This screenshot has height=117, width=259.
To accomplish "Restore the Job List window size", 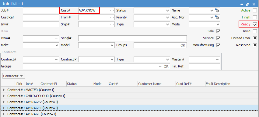I will point(248,5).
